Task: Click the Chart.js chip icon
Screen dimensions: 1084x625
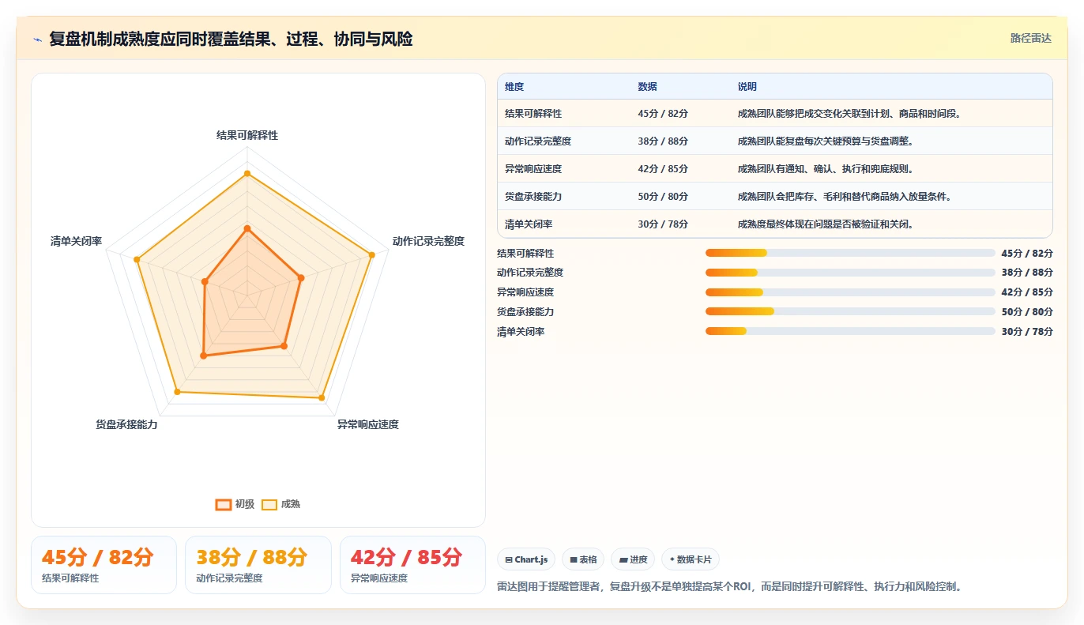Action: (509, 559)
